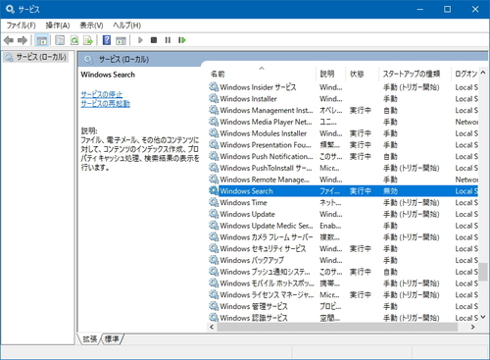
Task: Select Windows セキュリティ サービス row
Action: click(343, 248)
